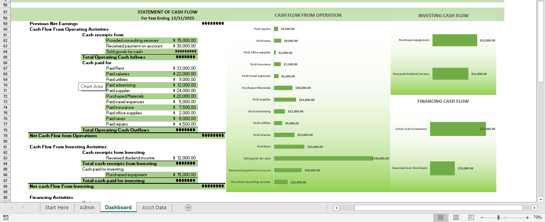Select the Cash Flow From Investing Activities cell
Image resolution: width=545 pixels, height=222 pixels.
68,147
